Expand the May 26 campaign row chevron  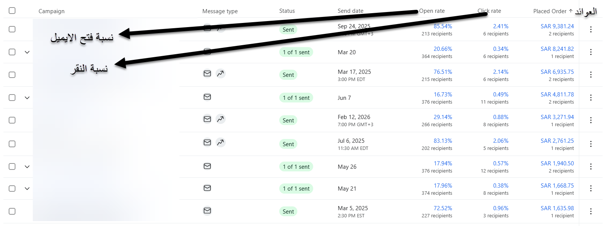[x=27, y=166]
